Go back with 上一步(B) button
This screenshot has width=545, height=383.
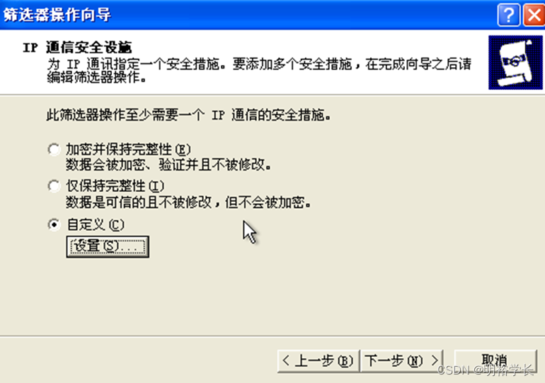[318, 361]
